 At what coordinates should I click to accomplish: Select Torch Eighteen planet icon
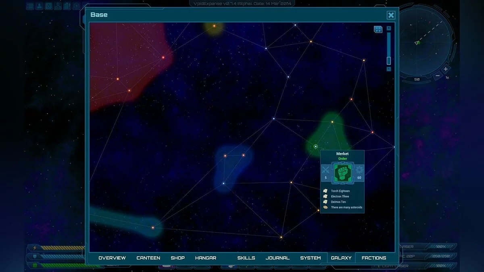(325, 191)
